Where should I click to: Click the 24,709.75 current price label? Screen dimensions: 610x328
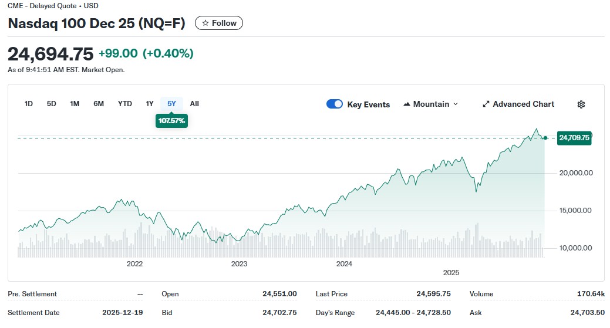coord(574,138)
